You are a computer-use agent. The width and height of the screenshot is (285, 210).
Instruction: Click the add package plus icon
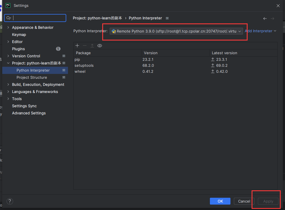[77, 46]
